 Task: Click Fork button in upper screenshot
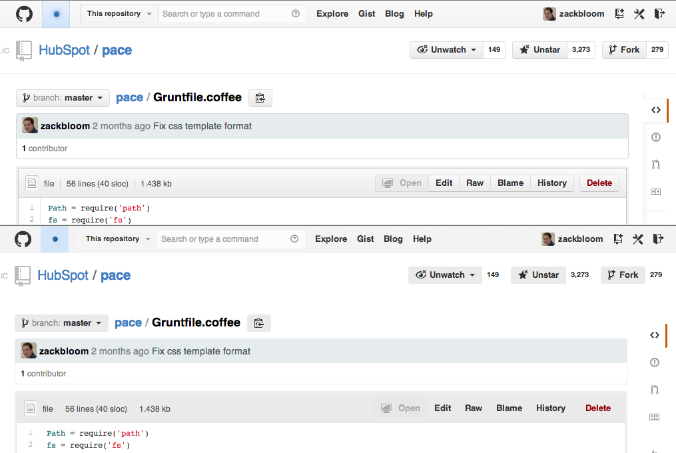pos(624,49)
